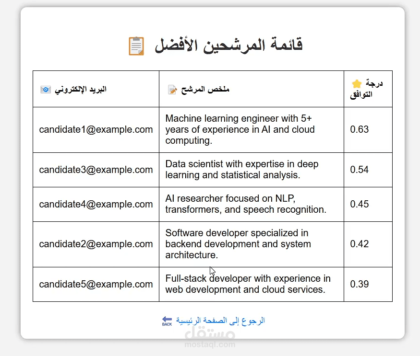Click the star icon in score header

point(356,83)
